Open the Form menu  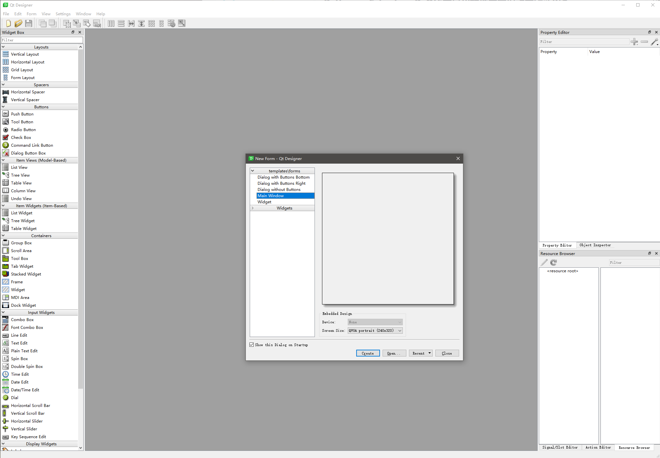pos(32,14)
